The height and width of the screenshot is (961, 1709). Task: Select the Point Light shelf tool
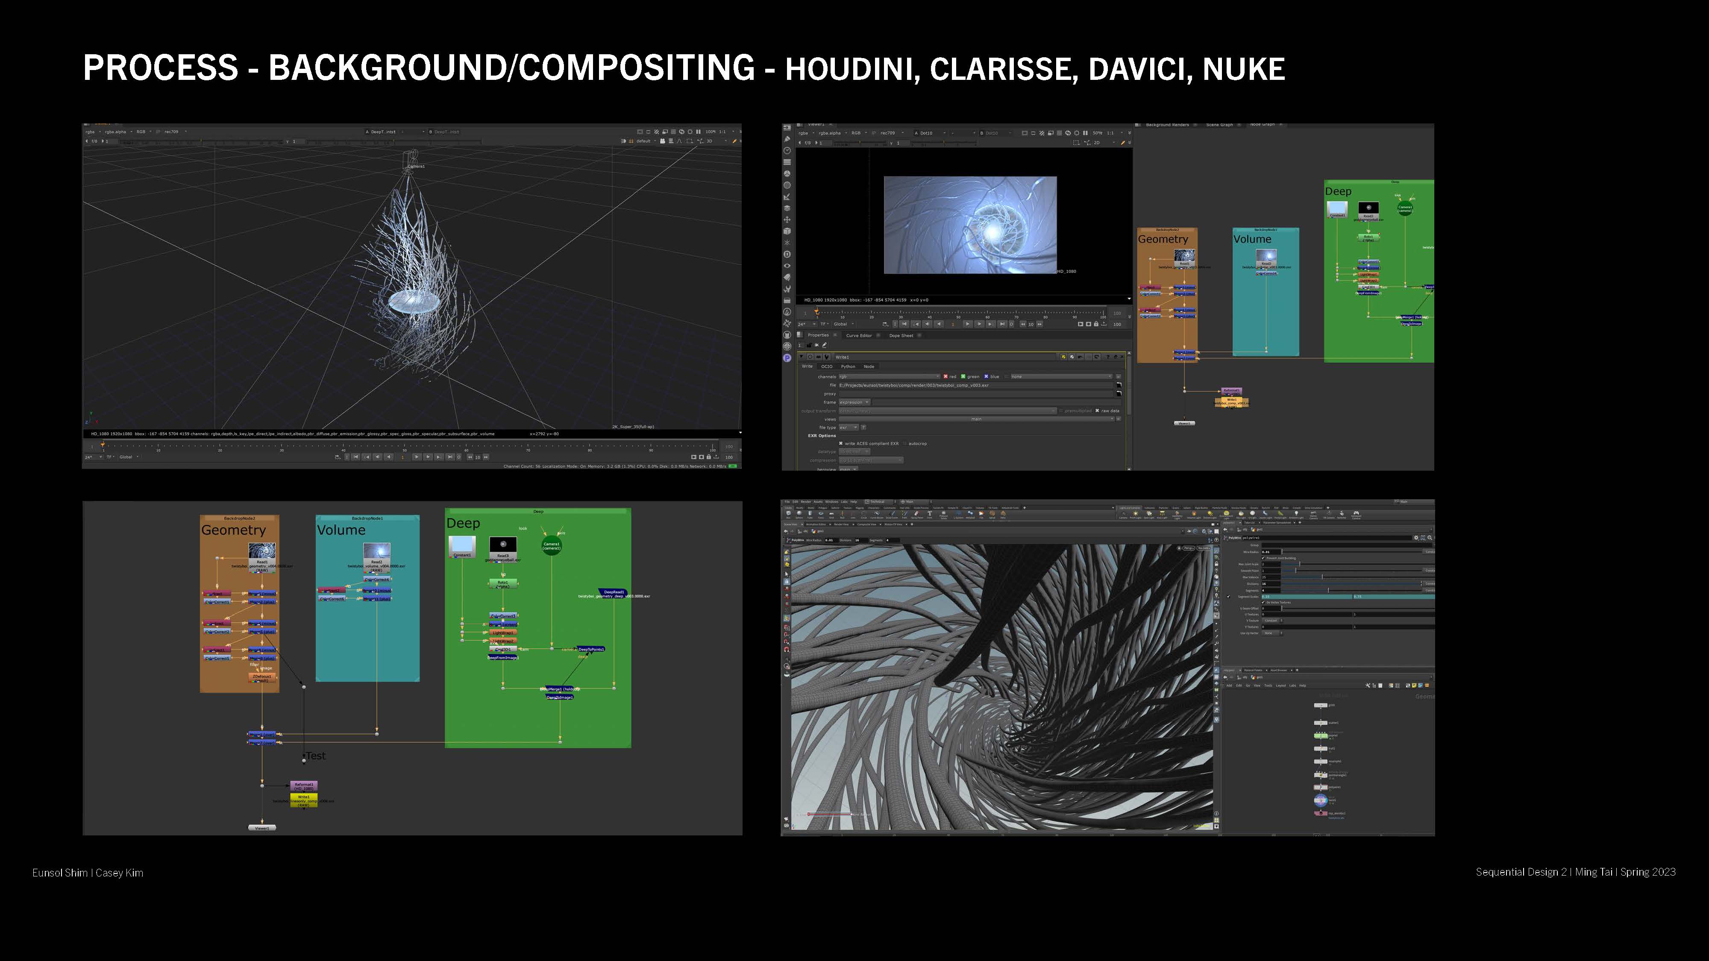coord(1135,514)
